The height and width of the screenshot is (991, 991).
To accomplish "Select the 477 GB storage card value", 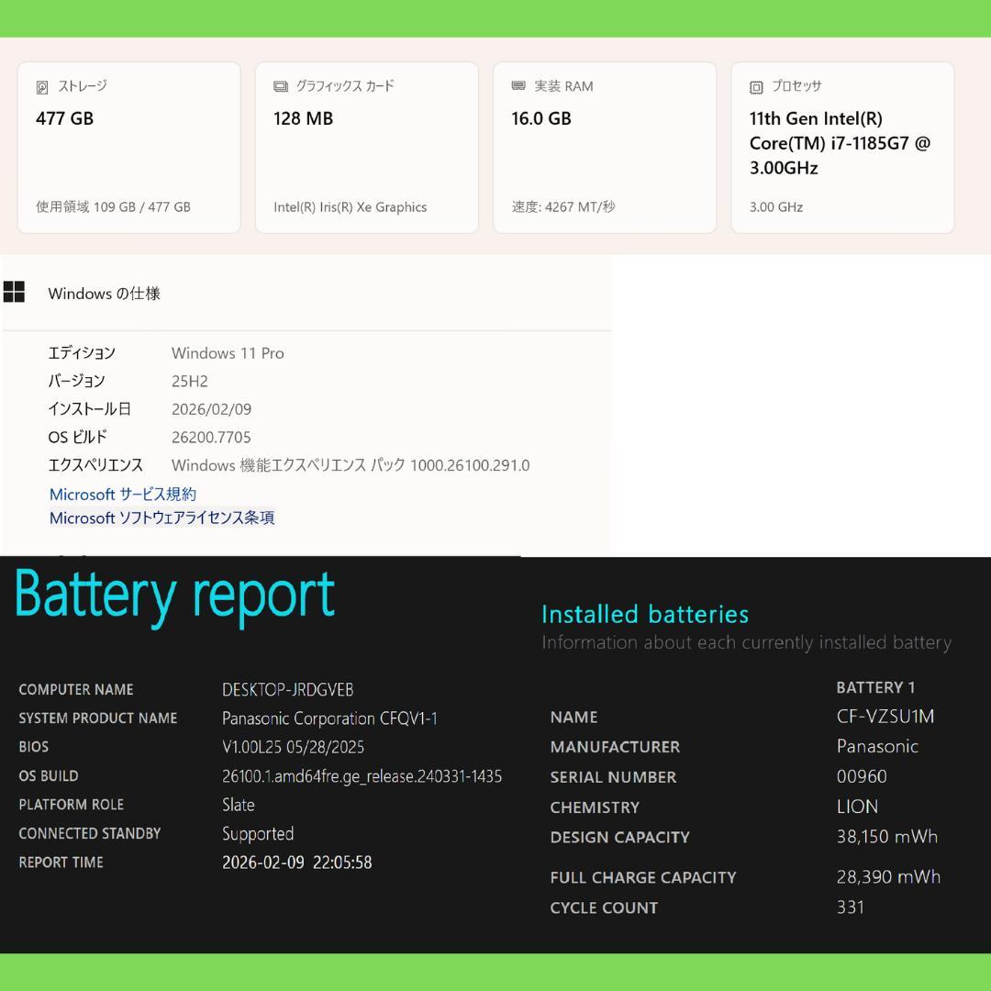I will [x=64, y=118].
